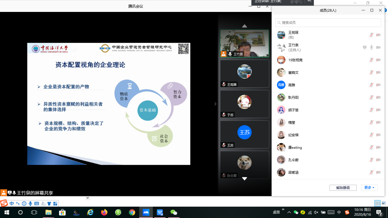Open the 更多 dropdown in members panel
Screen dimensions: 388x218
coord(369,188)
